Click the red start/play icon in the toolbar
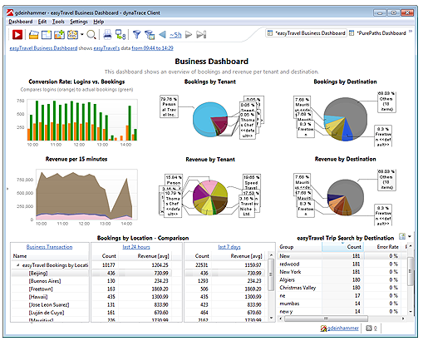The image size is (423, 341). click(x=17, y=35)
